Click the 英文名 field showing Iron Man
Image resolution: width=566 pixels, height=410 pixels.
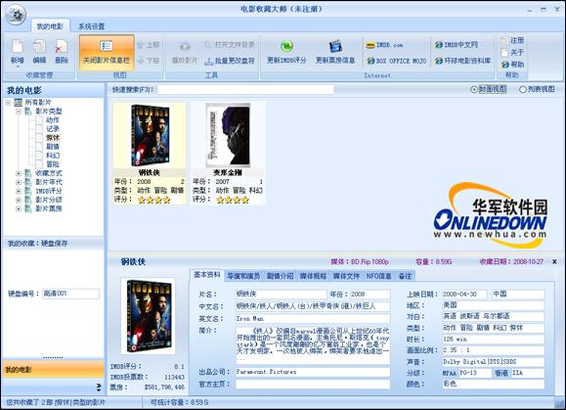click(x=313, y=319)
